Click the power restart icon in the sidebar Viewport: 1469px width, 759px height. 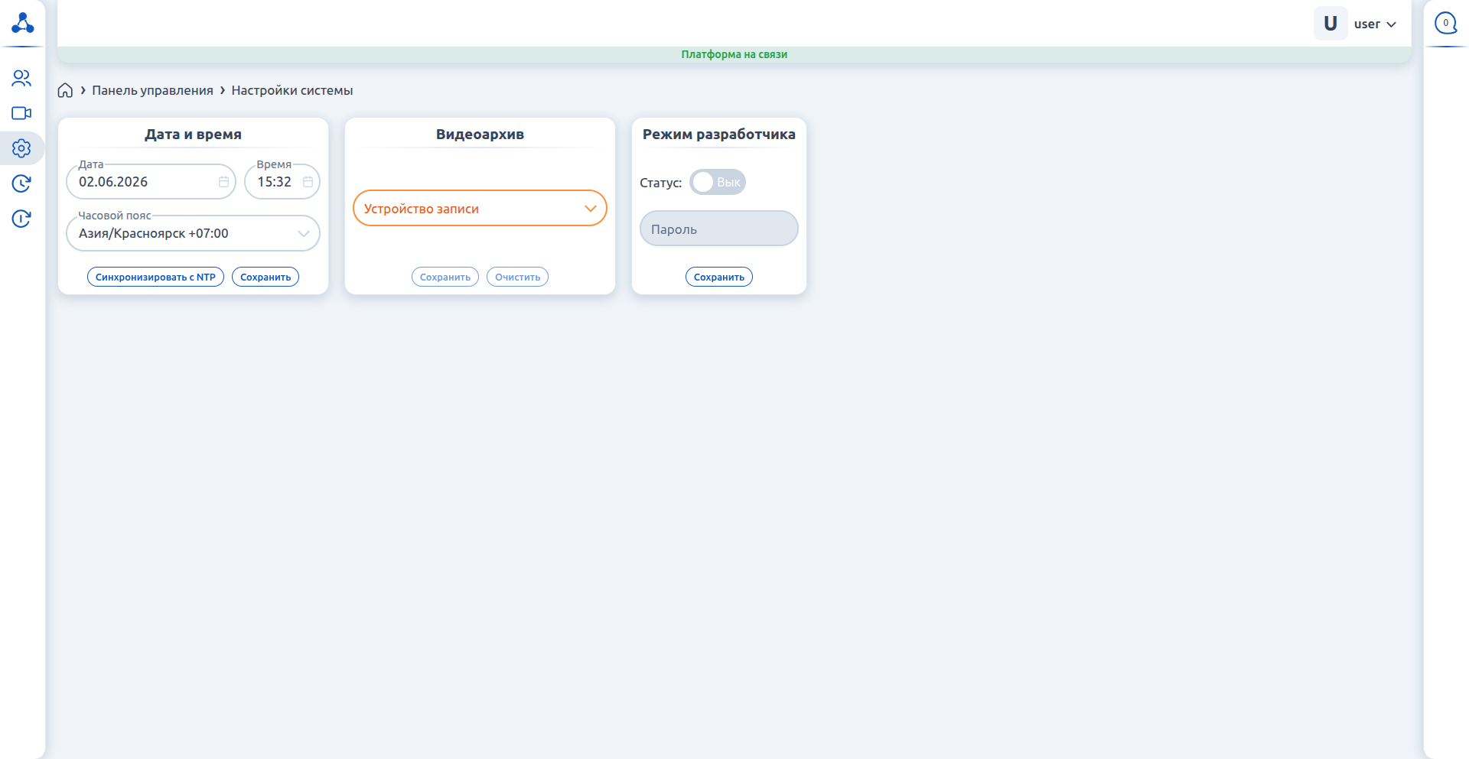(x=21, y=219)
